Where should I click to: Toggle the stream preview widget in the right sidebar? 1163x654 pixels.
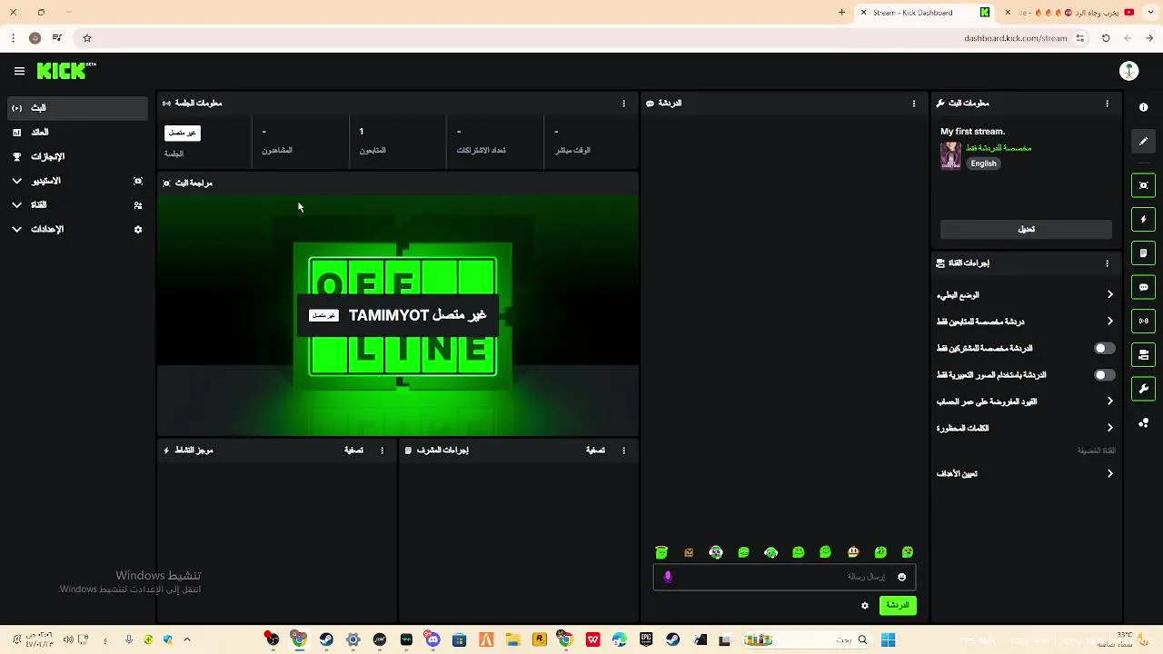(1143, 185)
